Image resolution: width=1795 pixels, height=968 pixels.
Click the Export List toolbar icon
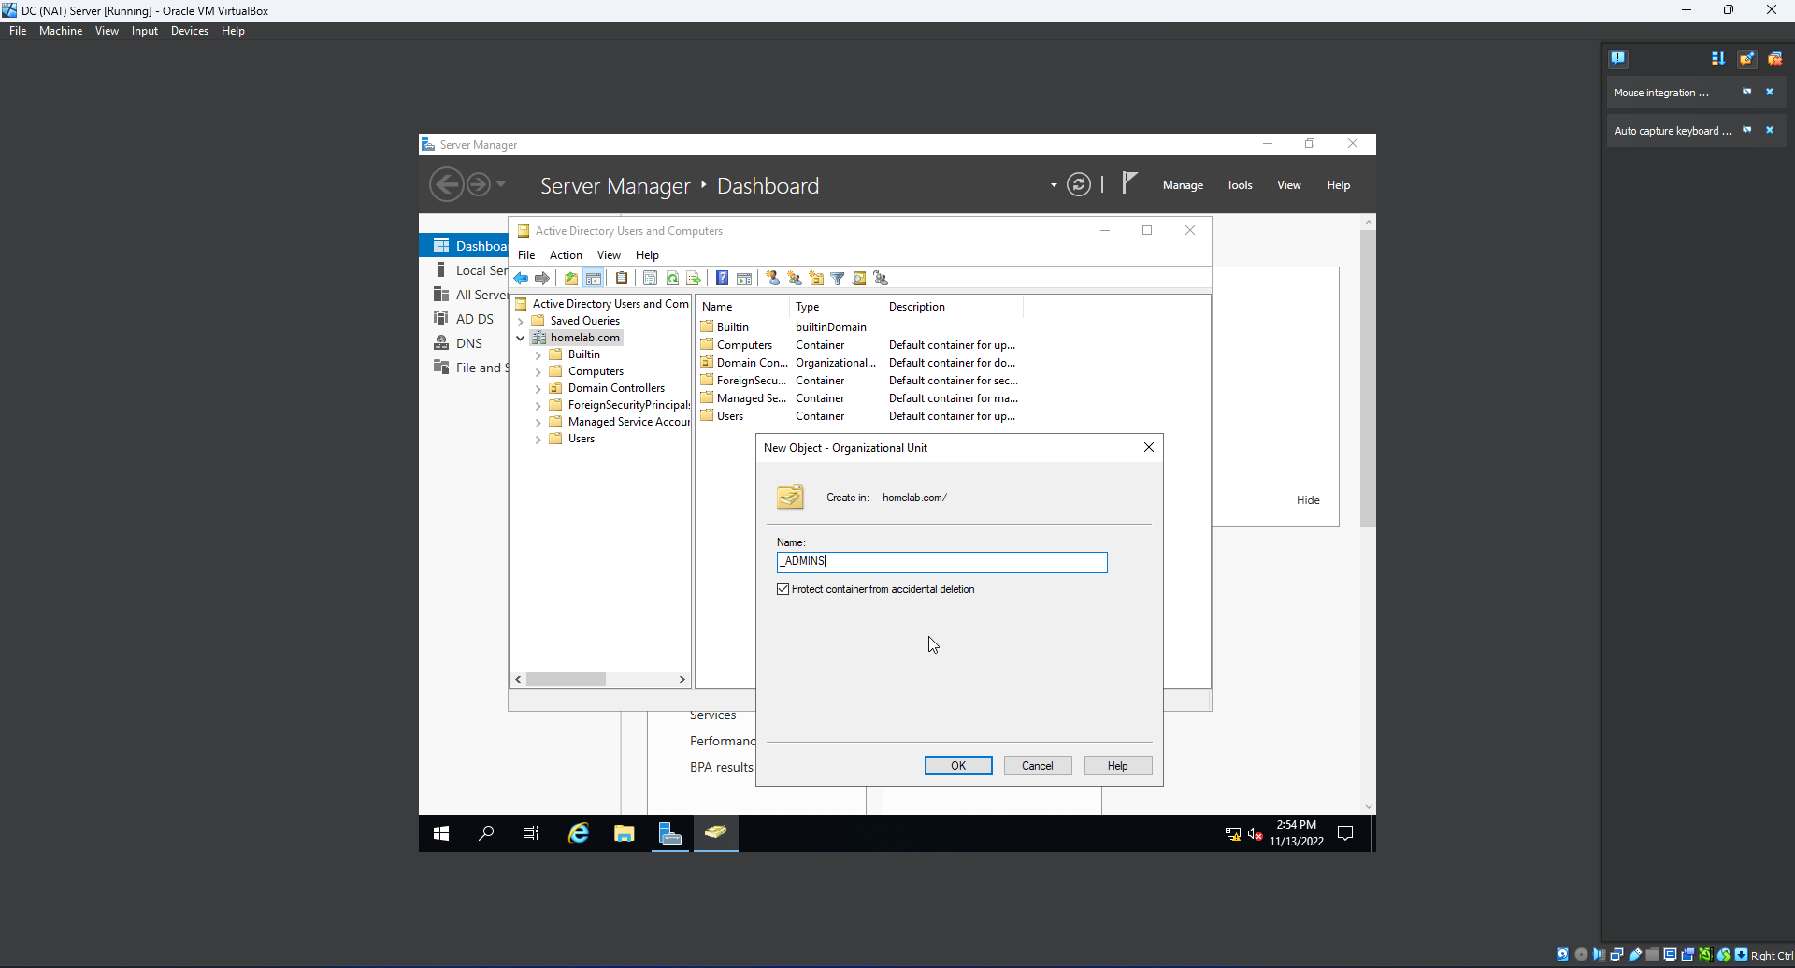pos(694,279)
